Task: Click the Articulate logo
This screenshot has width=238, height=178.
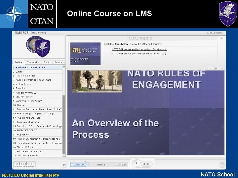Action: tap(24, 164)
